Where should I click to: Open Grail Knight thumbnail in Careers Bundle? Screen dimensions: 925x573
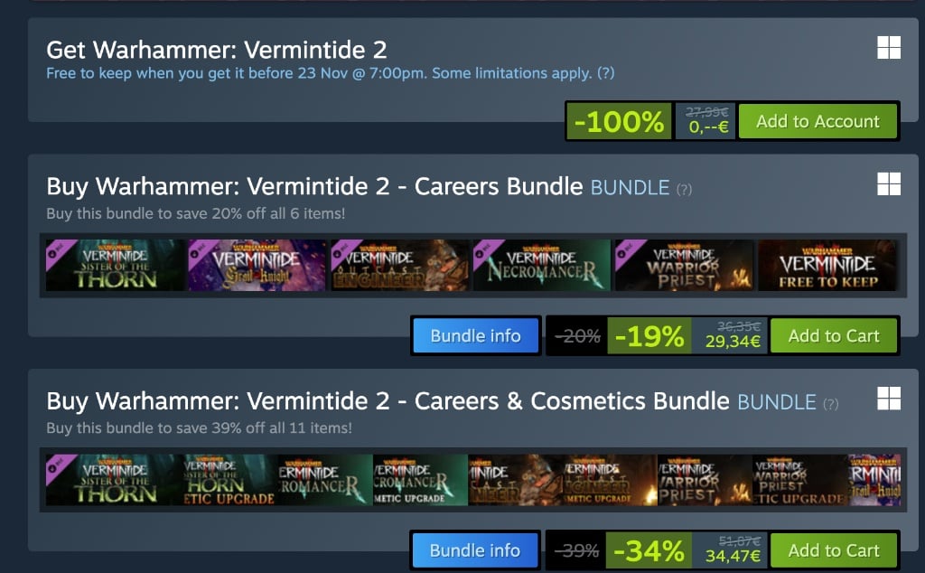pos(257,266)
